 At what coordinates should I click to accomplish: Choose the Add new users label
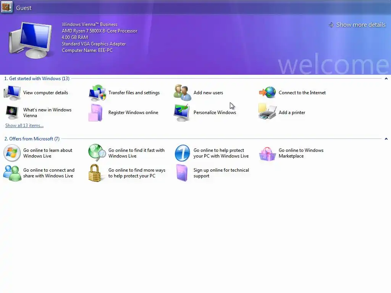(208, 93)
